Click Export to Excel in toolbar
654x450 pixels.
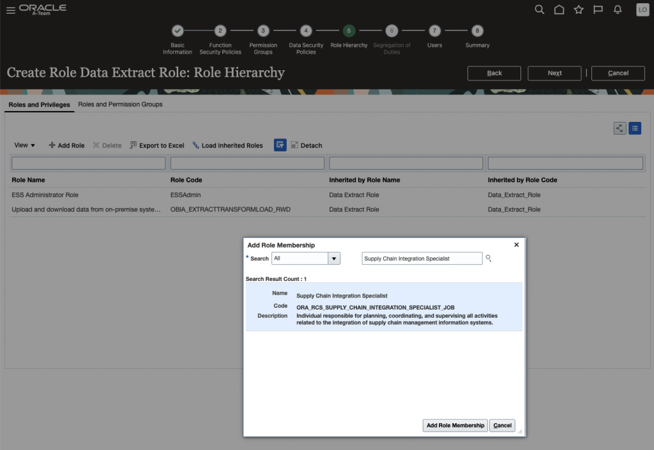[157, 146]
